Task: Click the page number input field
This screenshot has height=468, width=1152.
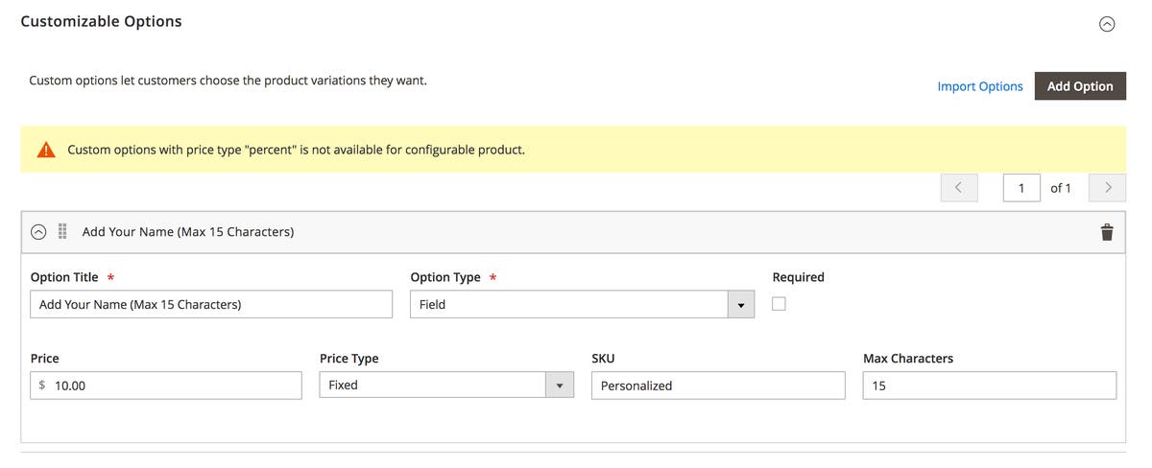Action: 1021,188
